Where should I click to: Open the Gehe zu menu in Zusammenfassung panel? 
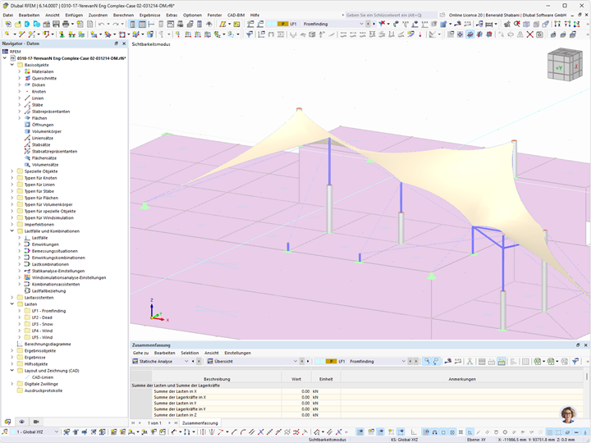(140, 353)
